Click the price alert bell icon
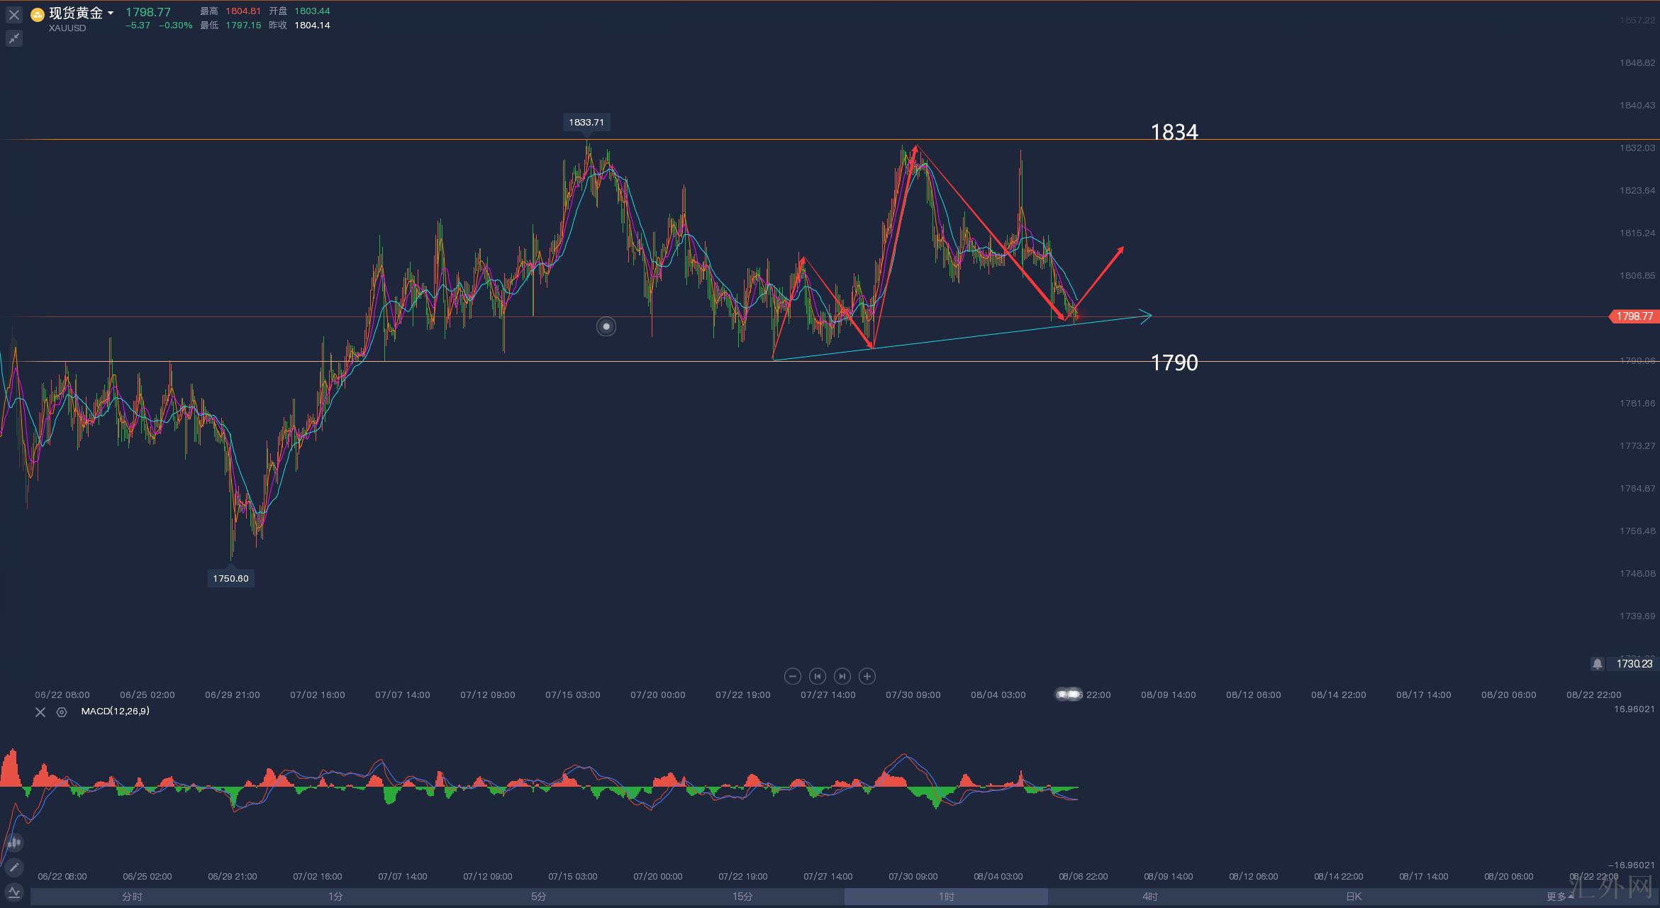 (x=1597, y=664)
